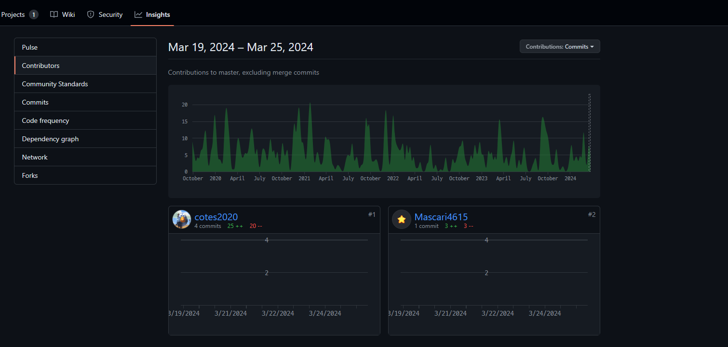Open the Projects tab

tap(13, 14)
